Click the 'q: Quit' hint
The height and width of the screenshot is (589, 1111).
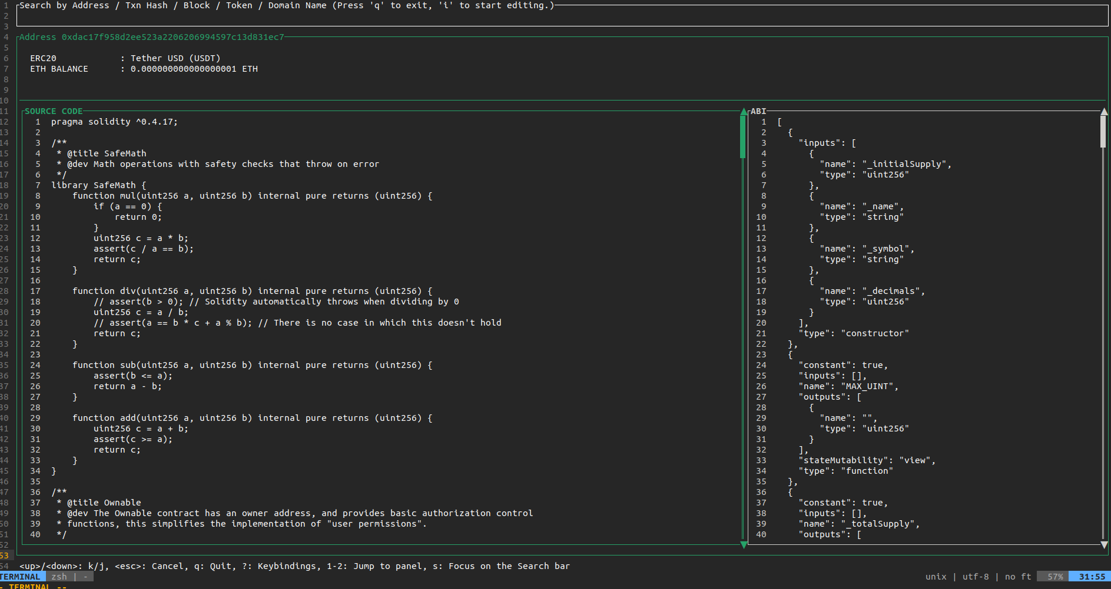point(213,566)
